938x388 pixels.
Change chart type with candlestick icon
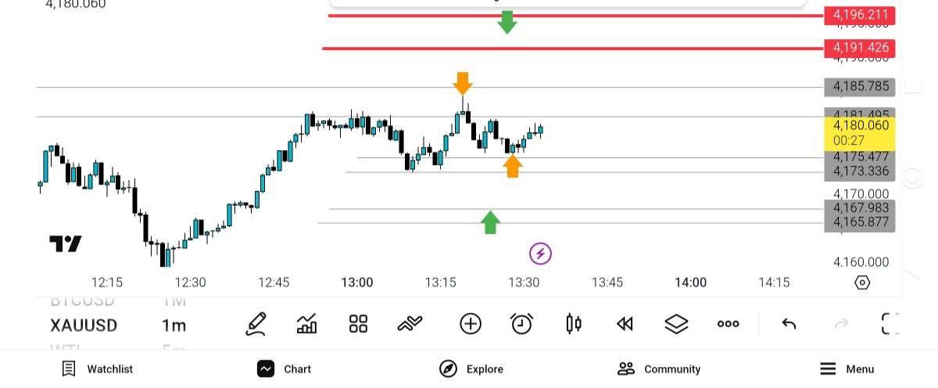tap(574, 324)
